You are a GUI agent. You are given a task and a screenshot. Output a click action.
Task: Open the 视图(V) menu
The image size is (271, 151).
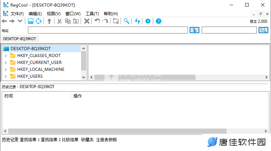tap(53, 14)
